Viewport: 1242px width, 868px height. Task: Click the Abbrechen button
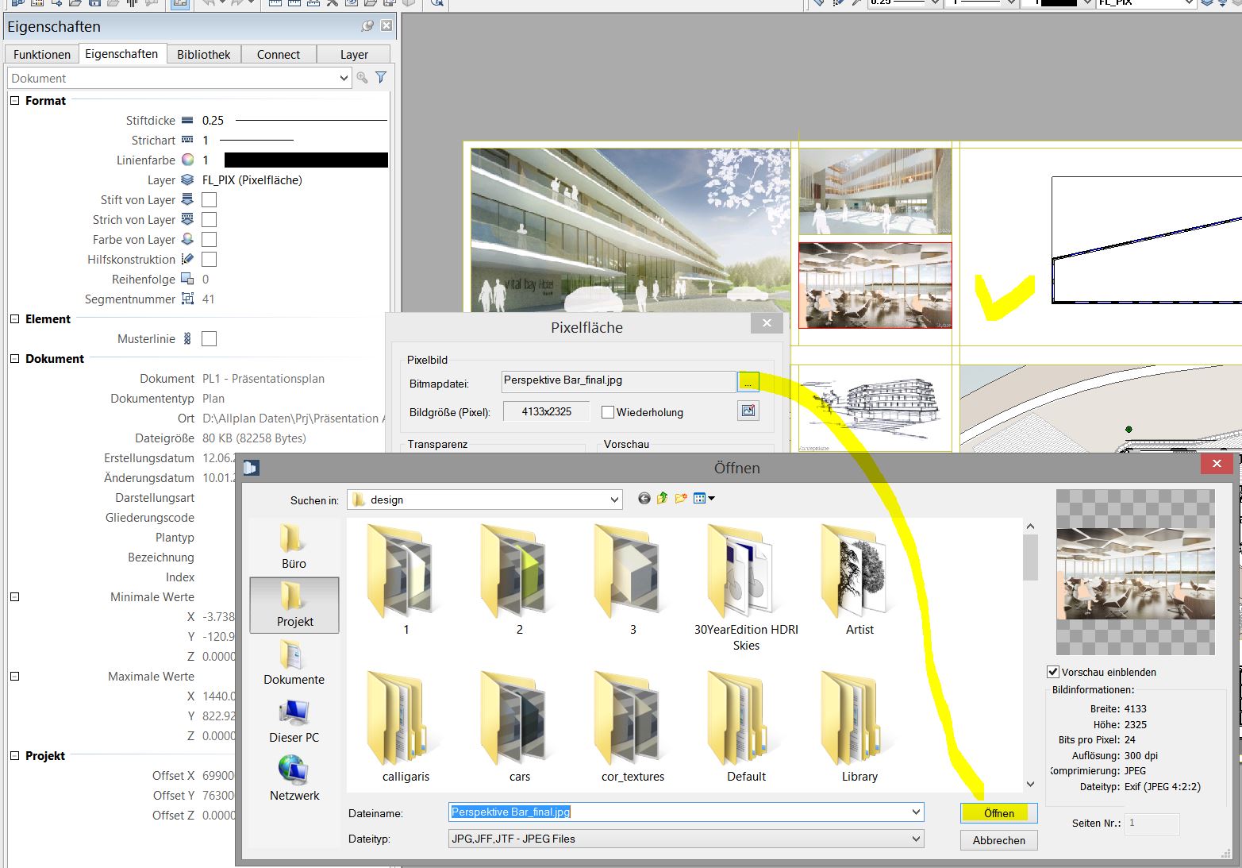(x=998, y=840)
